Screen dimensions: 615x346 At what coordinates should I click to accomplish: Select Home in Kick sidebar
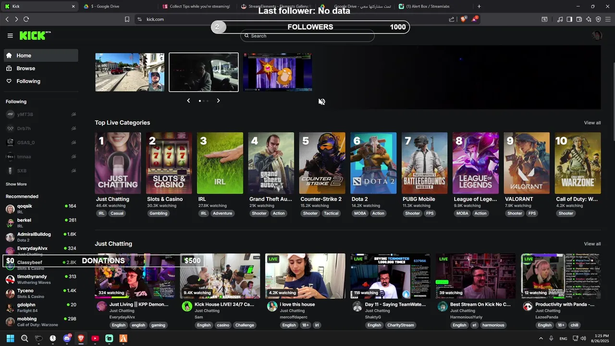point(41,55)
